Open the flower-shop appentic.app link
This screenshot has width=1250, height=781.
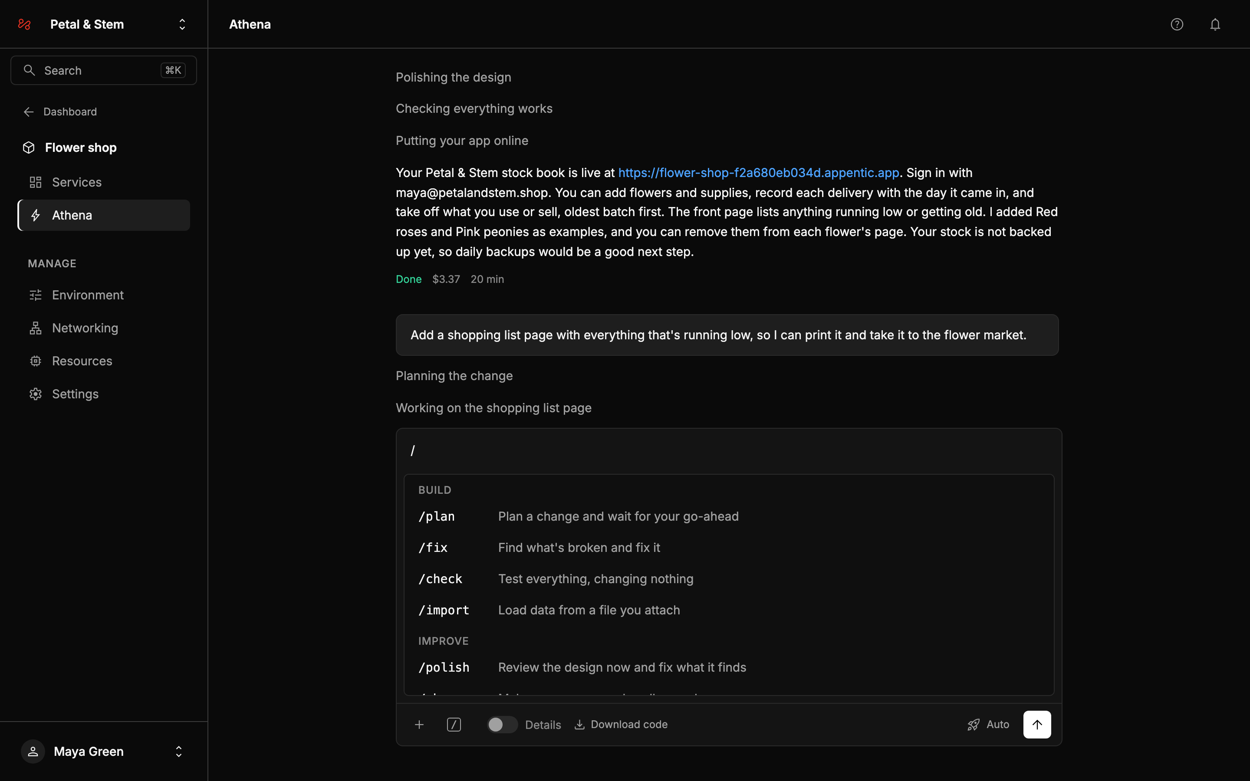[x=758, y=173]
